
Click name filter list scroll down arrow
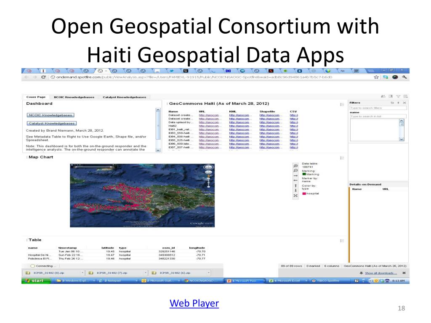pyautogui.click(x=402, y=139)
